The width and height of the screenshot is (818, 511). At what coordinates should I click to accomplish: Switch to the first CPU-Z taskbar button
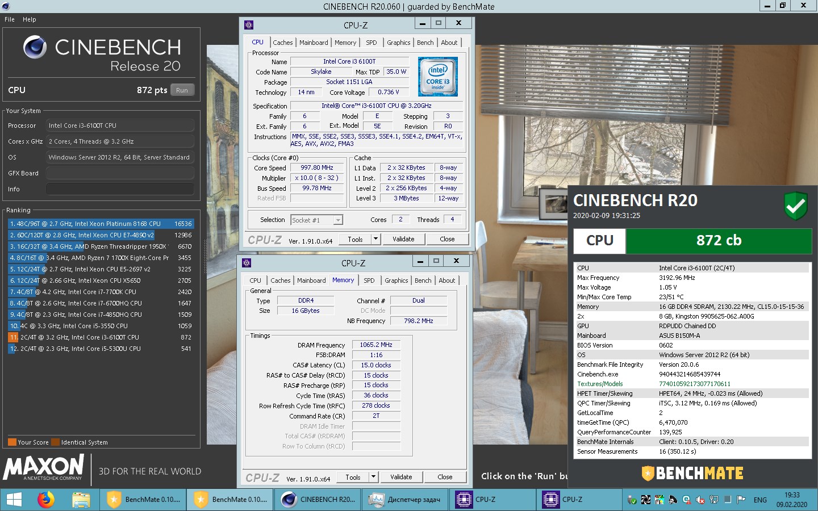492,500
